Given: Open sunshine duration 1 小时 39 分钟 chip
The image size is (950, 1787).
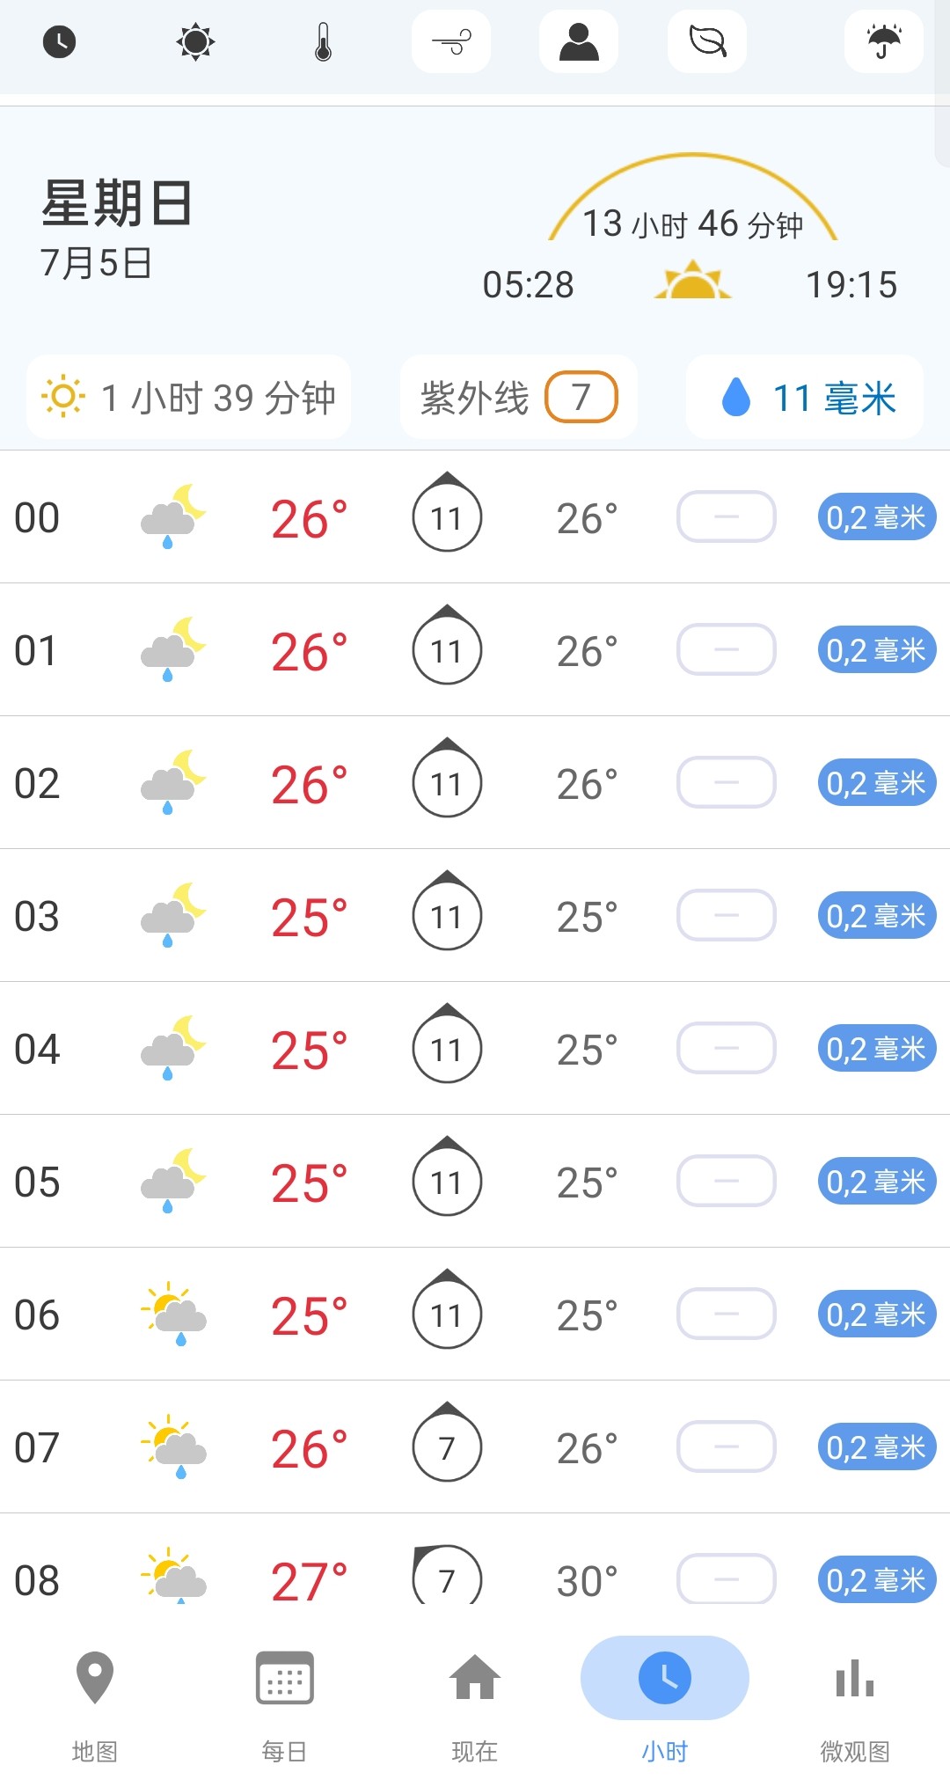Looking at the screenshot, I should pyautogui.click(x=188, y=397).
